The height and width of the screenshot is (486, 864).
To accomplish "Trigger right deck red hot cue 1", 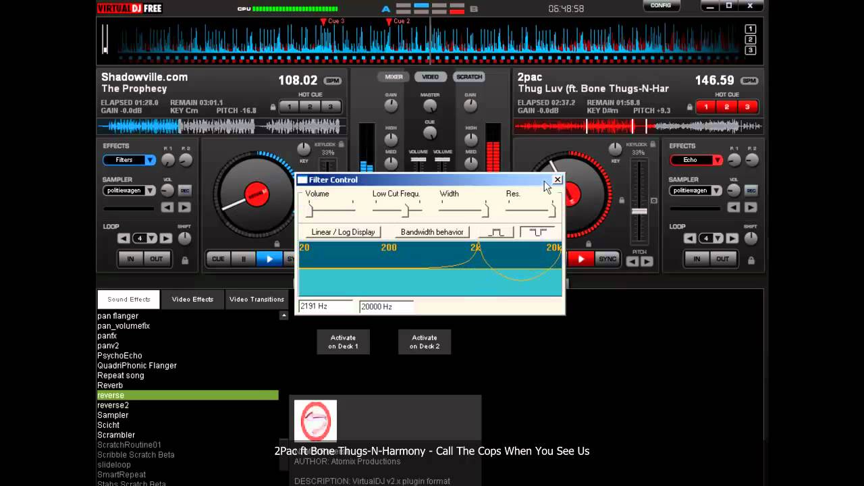I will pyautogui.click(x=706, y=107).
